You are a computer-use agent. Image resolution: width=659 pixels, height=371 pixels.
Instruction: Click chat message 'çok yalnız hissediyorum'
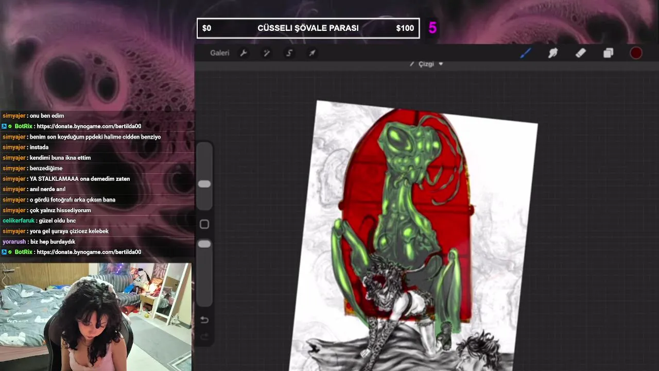point(60,210)
